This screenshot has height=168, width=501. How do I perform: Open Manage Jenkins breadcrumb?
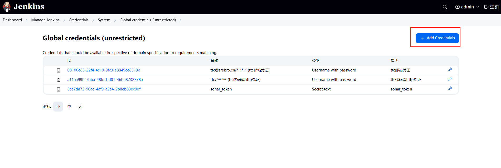pyautogui.click(x=45, y=20)
